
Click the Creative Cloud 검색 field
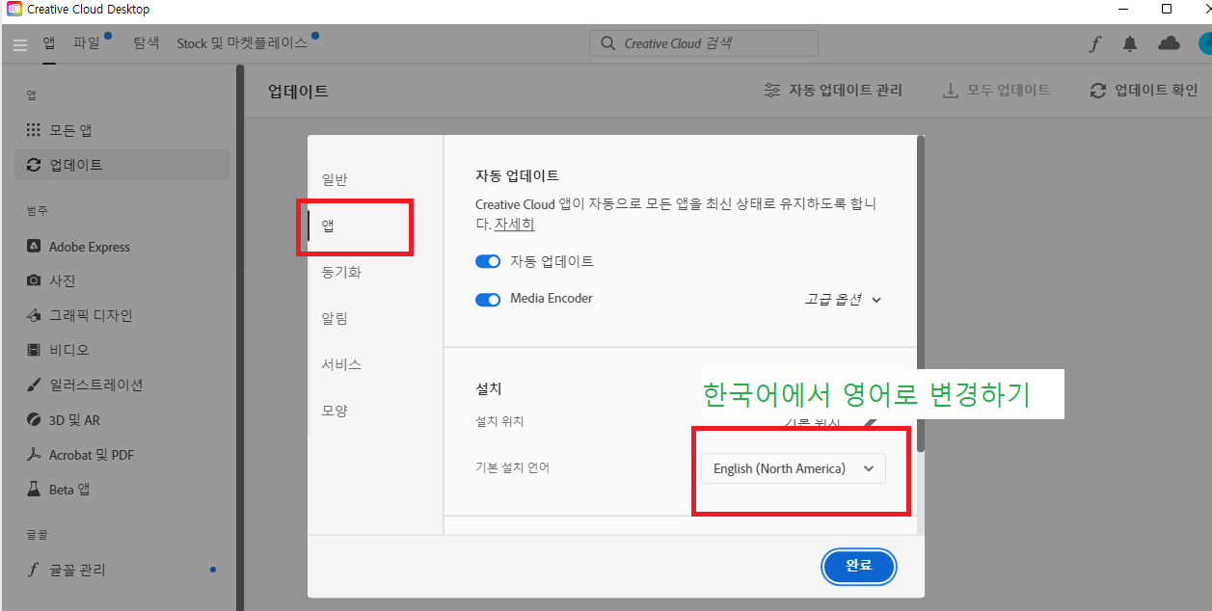tap(704, 43)
